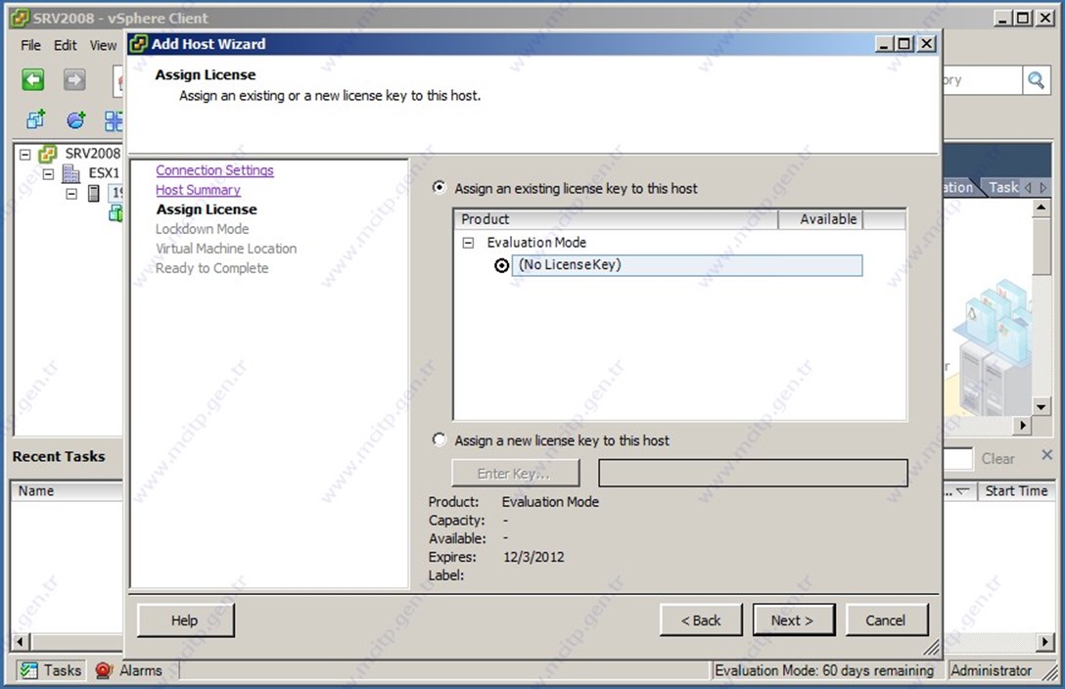The width and height of the screenshot is (1065, 689).
Task: Open the View menu
Action: click(103, 45)
